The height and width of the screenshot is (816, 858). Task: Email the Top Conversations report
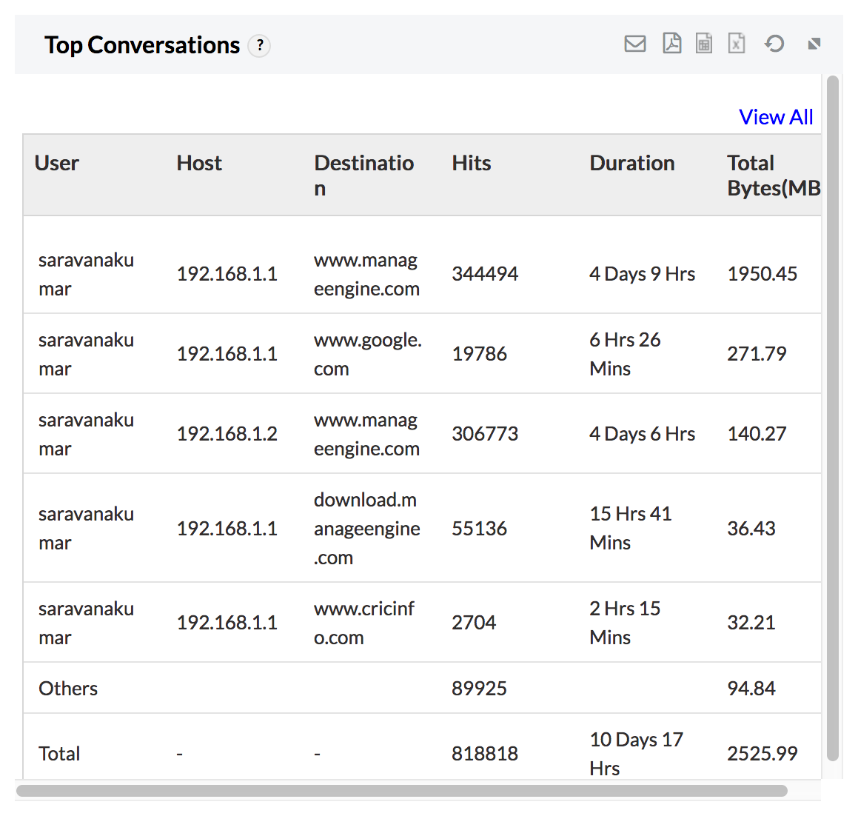pyautogui.click(x=634, y=44)
